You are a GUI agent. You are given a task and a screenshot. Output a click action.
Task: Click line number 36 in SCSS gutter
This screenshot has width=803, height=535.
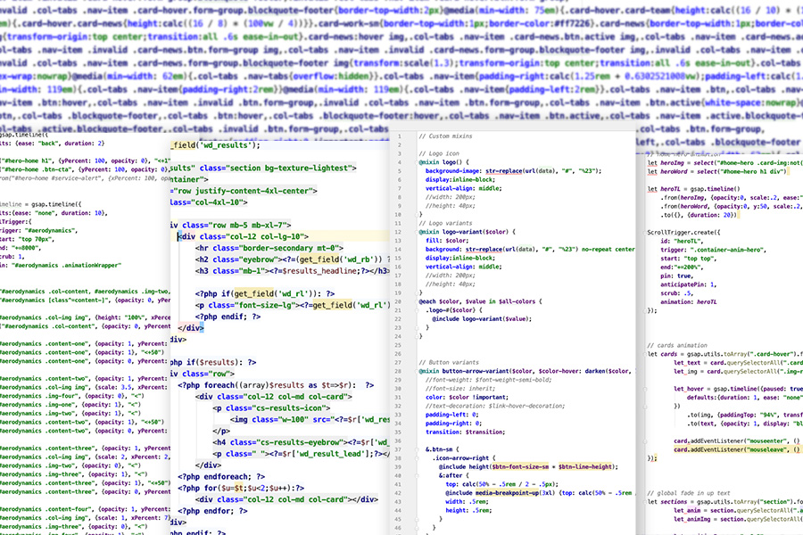click(398, 440)
